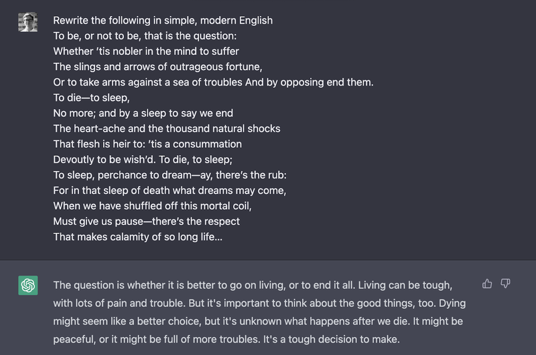Click the "take arms against a sea of troubles" line
The image size is (536, 355).
[x=213, y=82]
